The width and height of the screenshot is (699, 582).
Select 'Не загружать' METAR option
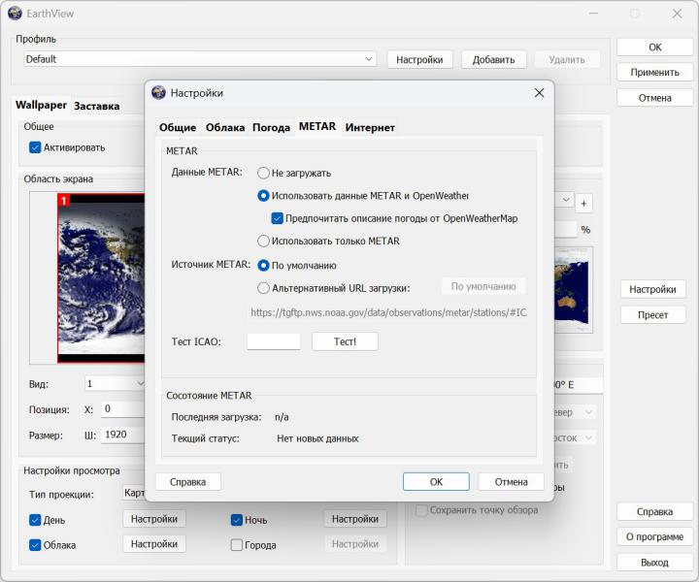(x=263, y=173)
